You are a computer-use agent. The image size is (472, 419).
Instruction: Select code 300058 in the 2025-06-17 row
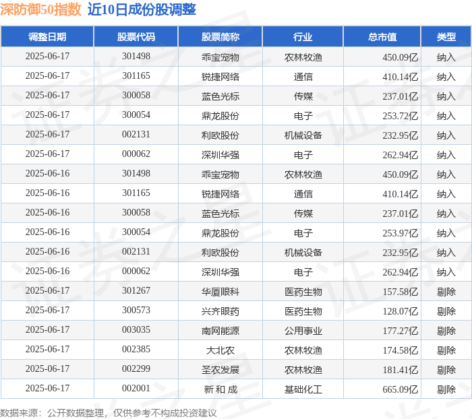136,95
